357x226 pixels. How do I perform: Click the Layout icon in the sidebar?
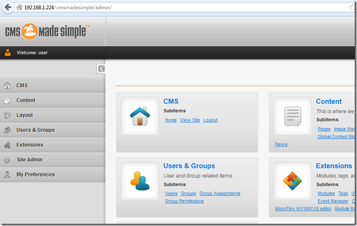click(7, 115)
